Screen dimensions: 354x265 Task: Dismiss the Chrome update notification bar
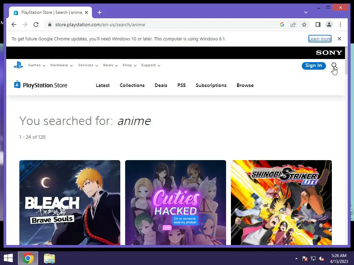(339, 39)
